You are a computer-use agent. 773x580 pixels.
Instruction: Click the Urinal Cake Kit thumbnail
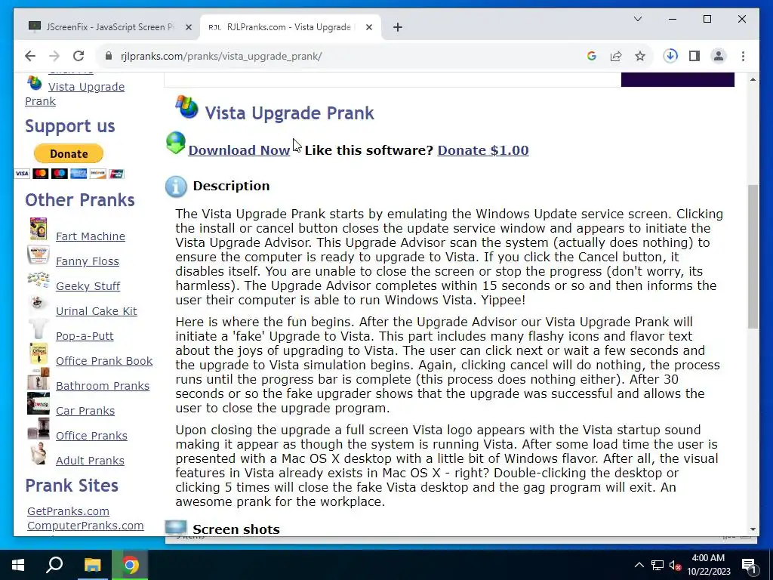(38, 304)
